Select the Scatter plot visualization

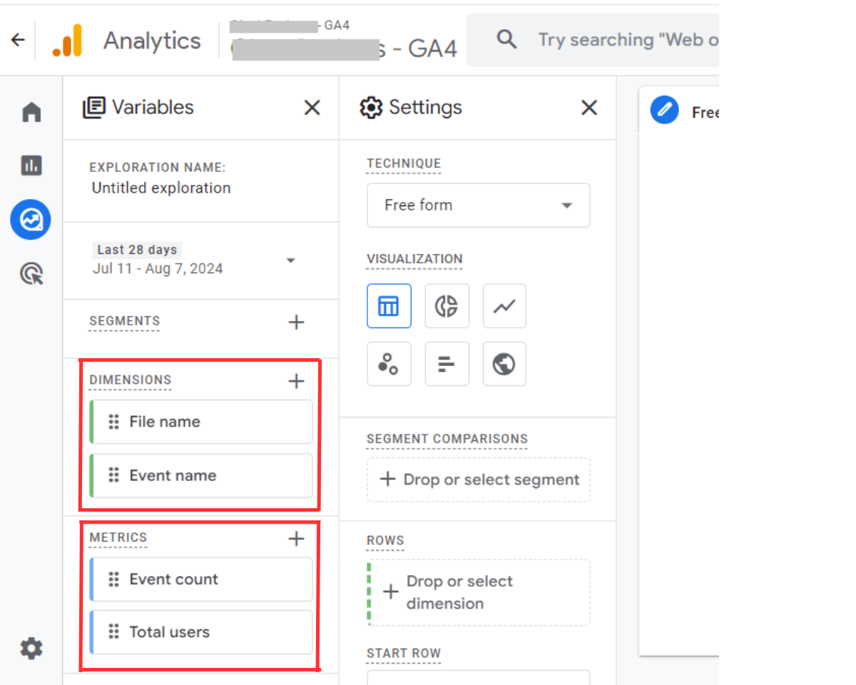tap(389, 364)
